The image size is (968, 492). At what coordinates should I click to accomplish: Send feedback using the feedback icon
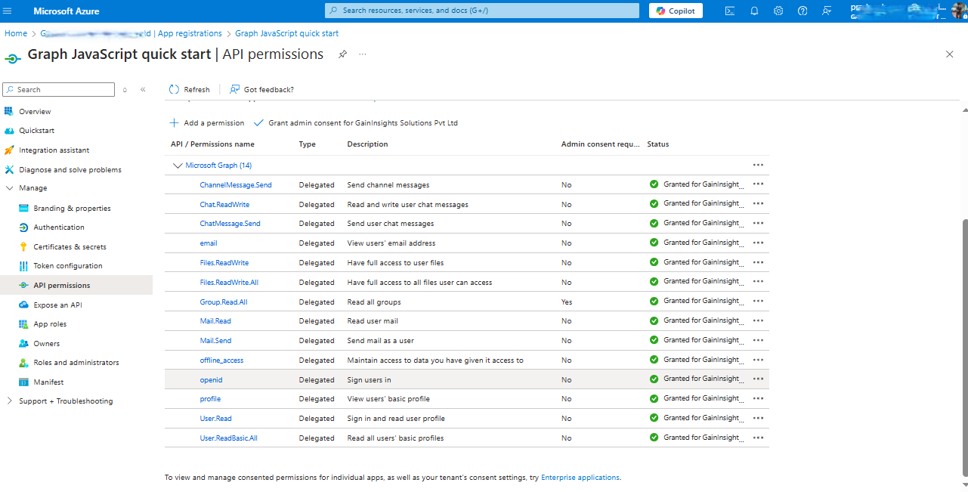(x=825, y=11)
